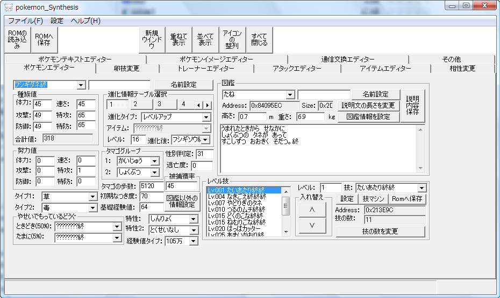Click the right arrow of evolution table tabs
The image size is (500, 298).
click(208, 105)
